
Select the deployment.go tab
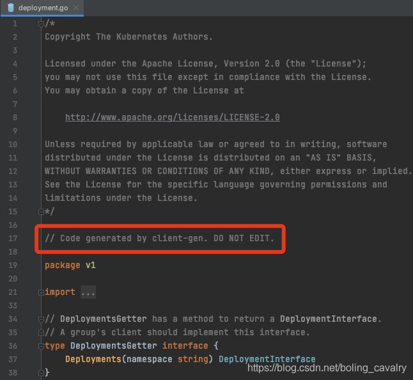point(42,8)
